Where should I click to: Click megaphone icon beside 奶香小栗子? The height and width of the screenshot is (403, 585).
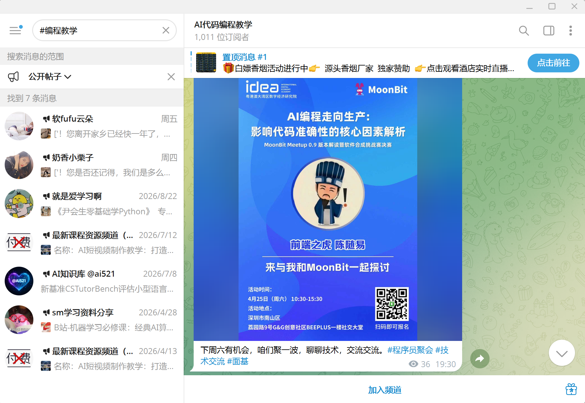pyautogui.click(x=46, y=158)
